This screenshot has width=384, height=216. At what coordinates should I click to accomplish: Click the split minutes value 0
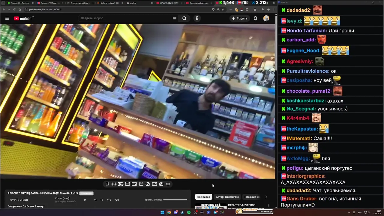click(x=85, y=200)
